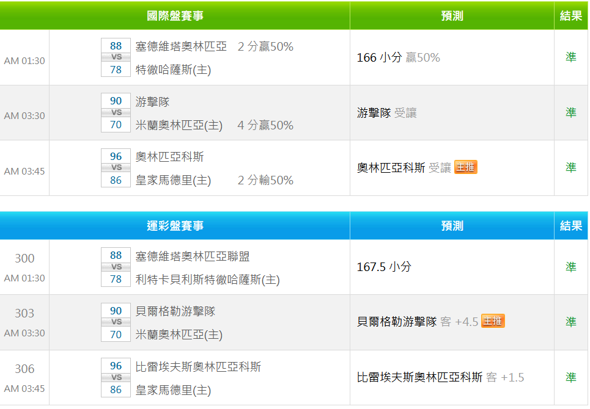Open team 塞德維塔奧林匹亞聯盟
This screenshot has height=409, width=590.
[192, 256]
